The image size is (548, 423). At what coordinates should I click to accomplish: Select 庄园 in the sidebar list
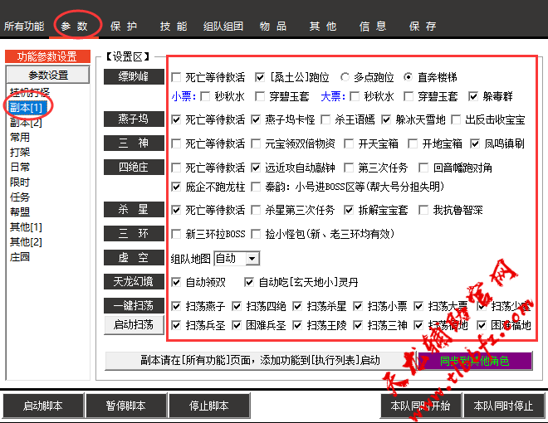click(20, 257)
